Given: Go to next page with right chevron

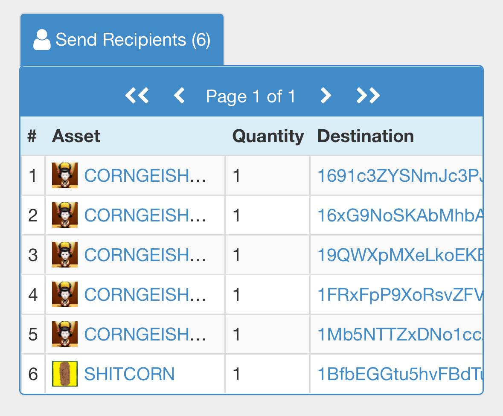Looking at the screenshot, I should pyautogui.click(x=326, y=96).
